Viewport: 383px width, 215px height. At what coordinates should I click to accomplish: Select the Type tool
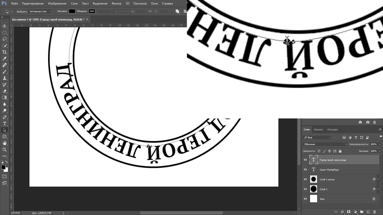[x=4, y=124]
